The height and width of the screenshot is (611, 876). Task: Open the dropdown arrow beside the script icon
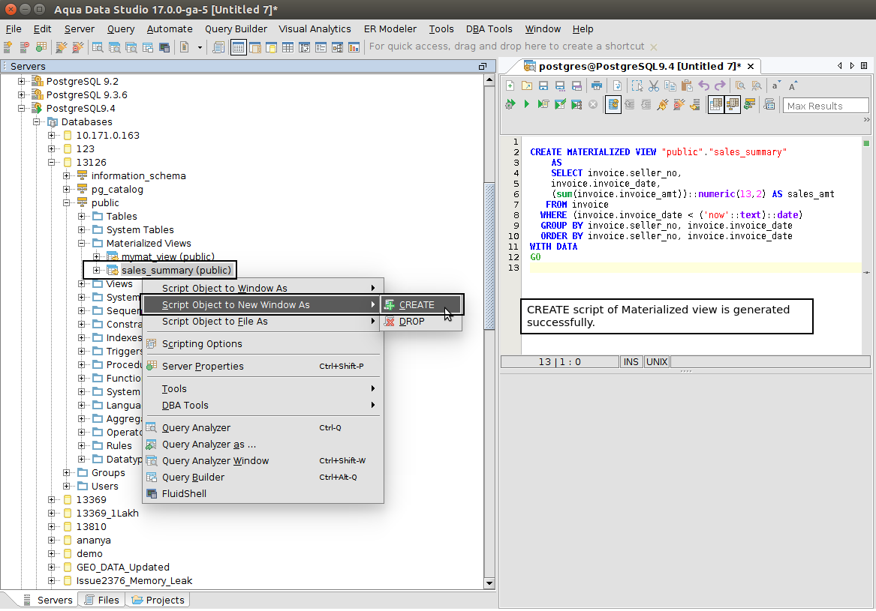pyautogui.click(x=200, y=47)
